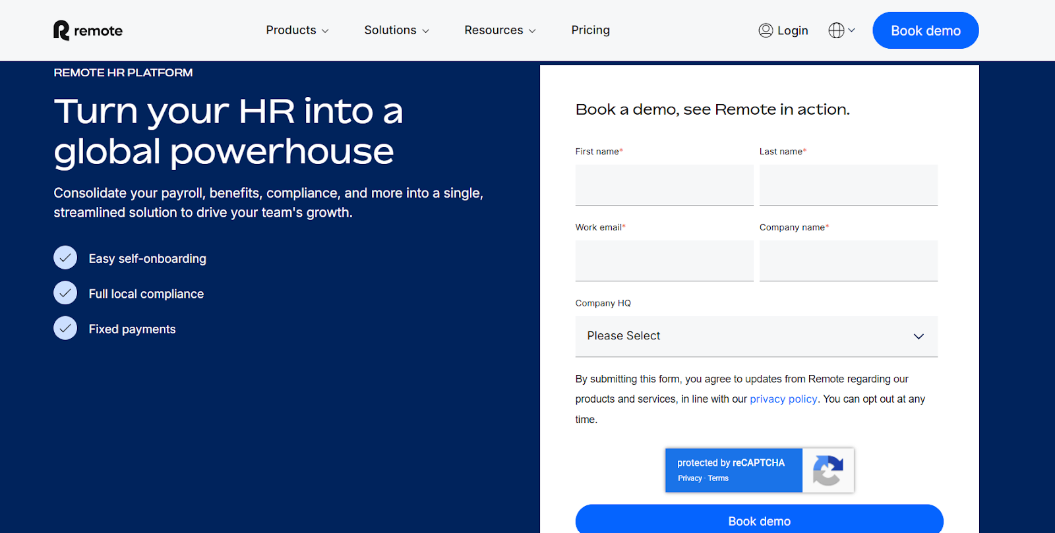Open the language globe selector
The image size is (1055, 533).
(836, 30)
